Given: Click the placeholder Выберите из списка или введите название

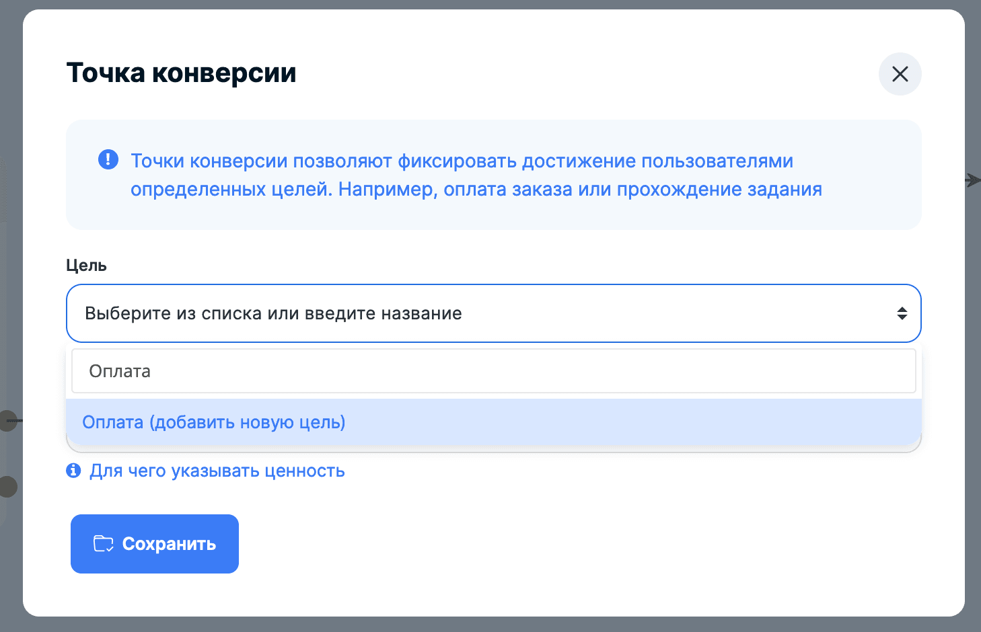Looking at the screenshot, I should point(273,313).
